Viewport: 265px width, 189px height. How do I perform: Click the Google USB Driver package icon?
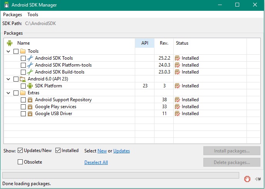30,114
